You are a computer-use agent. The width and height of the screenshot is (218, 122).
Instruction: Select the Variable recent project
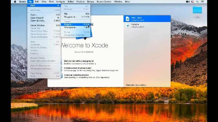[147, 25]
